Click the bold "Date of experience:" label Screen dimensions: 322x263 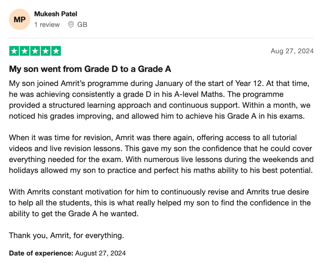[x=41, y=253]
